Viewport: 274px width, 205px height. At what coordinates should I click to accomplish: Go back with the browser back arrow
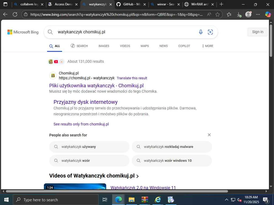tap(5, 14)
